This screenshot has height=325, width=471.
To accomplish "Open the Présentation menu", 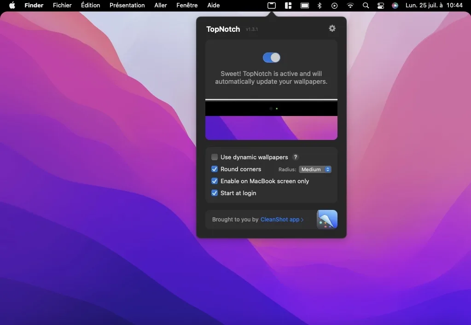I will (x=127, y=6).
